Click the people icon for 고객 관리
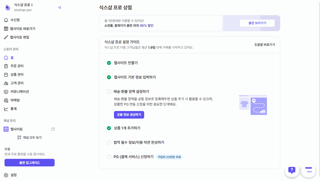This screenshot has height=181, width=320. (6, 83)
